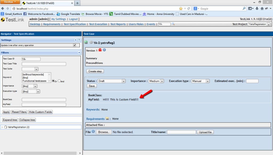Open Events in the navigation bar

pos(151,24)
